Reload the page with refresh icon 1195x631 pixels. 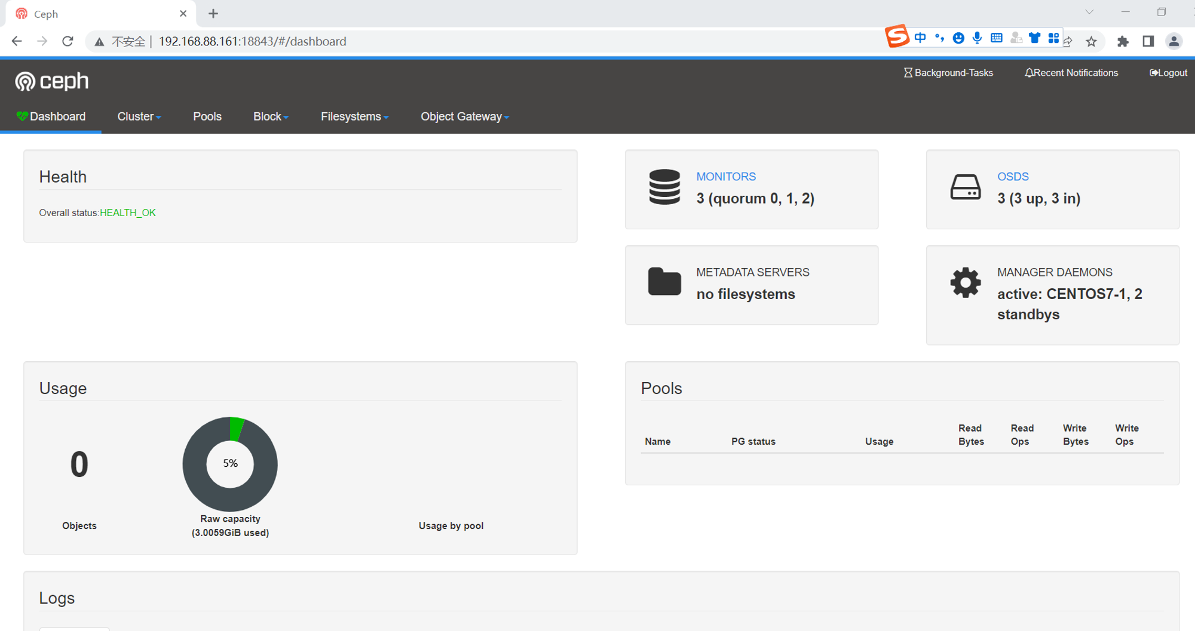click(68, 41)
